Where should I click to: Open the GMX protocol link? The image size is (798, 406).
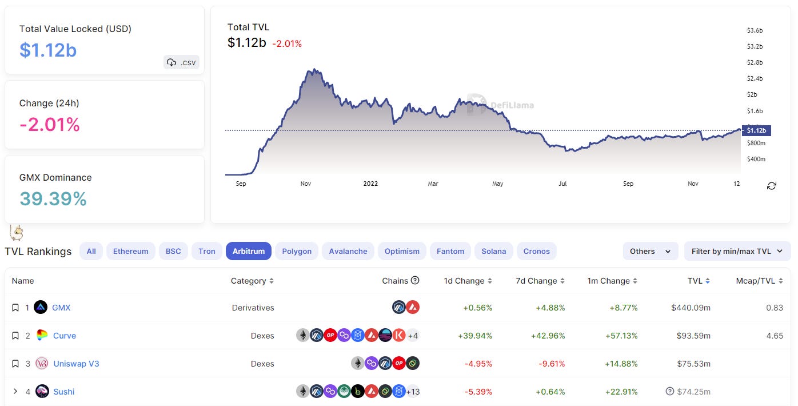(x=61, y=308)
